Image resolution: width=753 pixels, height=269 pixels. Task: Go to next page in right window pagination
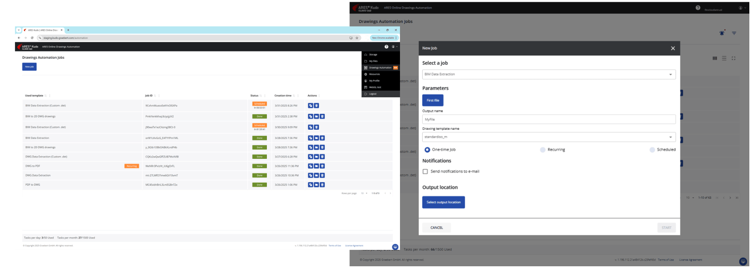(x=730, y=198)
